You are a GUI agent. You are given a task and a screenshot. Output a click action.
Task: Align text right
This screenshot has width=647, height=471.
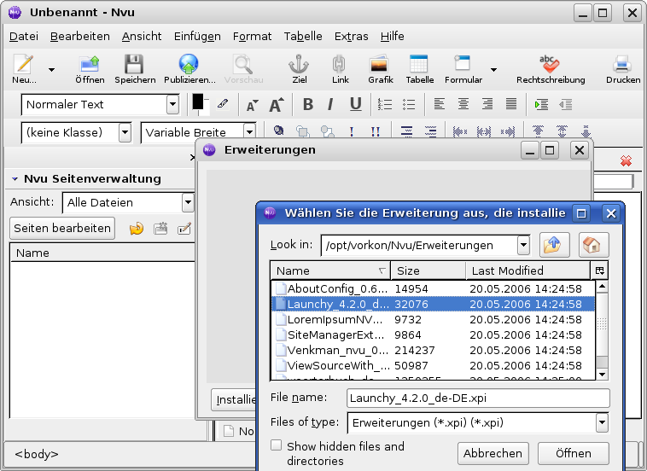click(x=487, y=104)
